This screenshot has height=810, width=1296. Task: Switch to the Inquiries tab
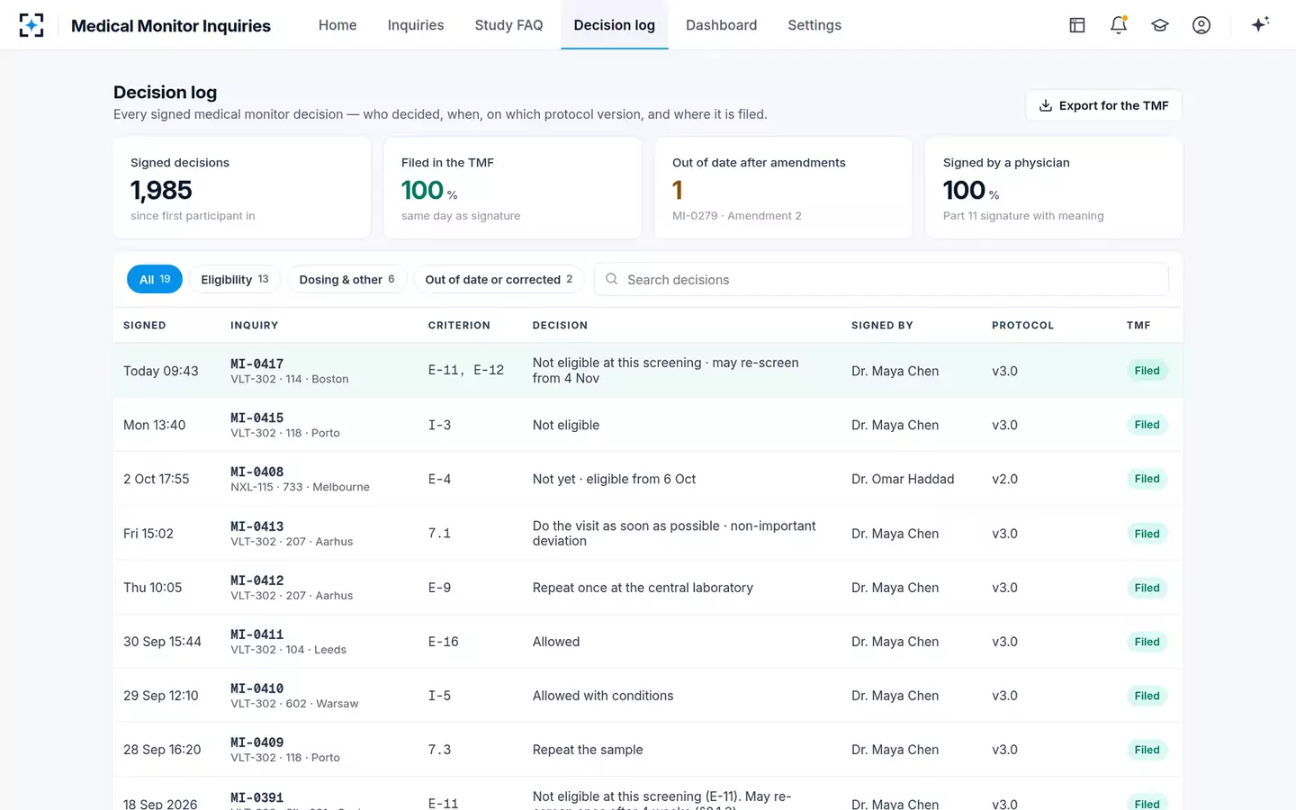tap(416, 25)
